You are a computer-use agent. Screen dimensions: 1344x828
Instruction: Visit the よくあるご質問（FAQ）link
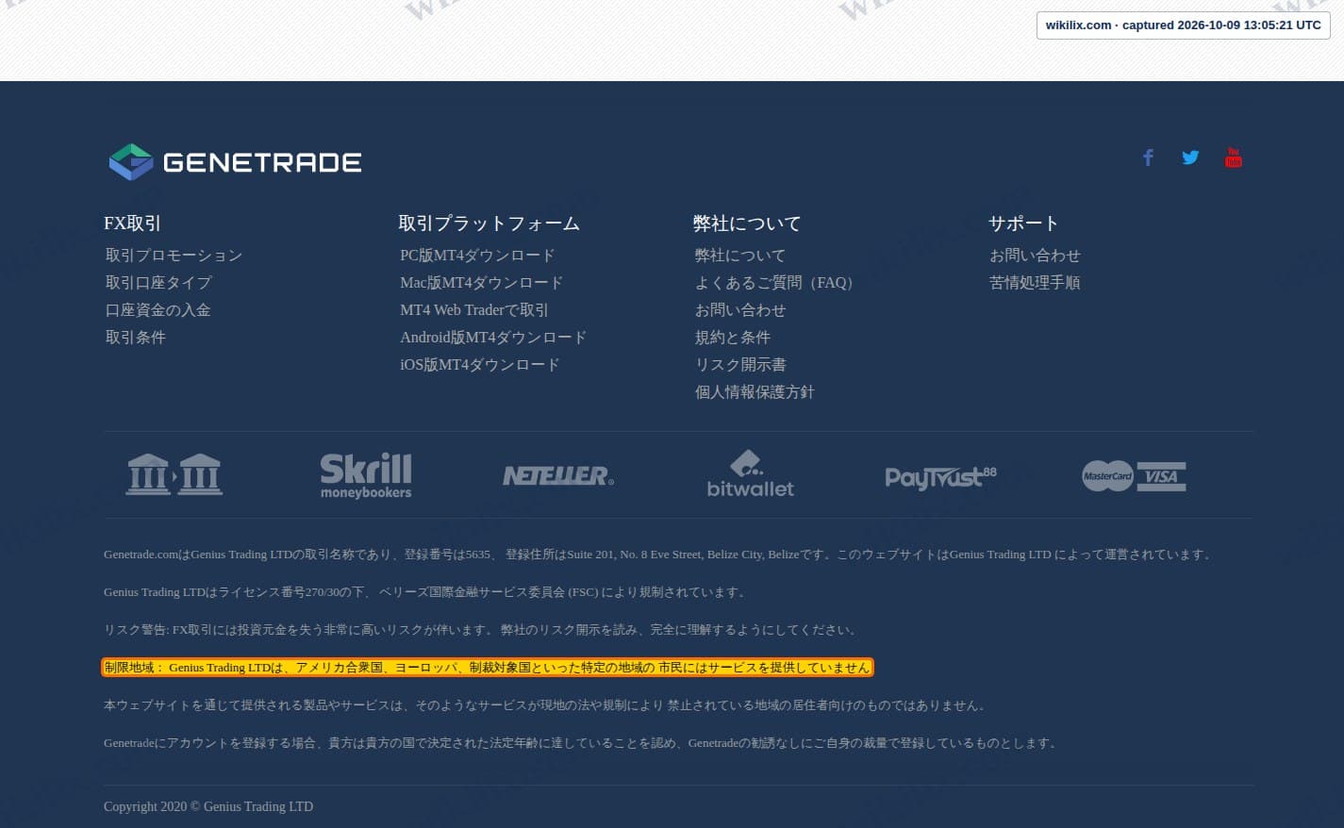click(773, 283)
